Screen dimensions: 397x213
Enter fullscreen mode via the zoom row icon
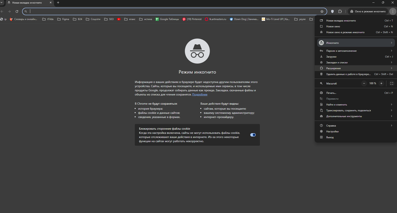(392, 83)
